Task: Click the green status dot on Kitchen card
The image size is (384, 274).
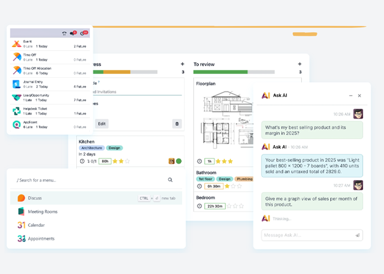Action: (179, 161)
